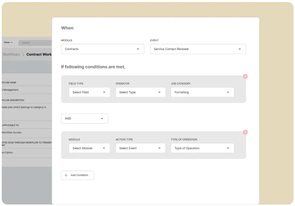Select the Workflow Access field under Applicable To
This screenshot has width=295, height=206.
click(x=26, y=132)
